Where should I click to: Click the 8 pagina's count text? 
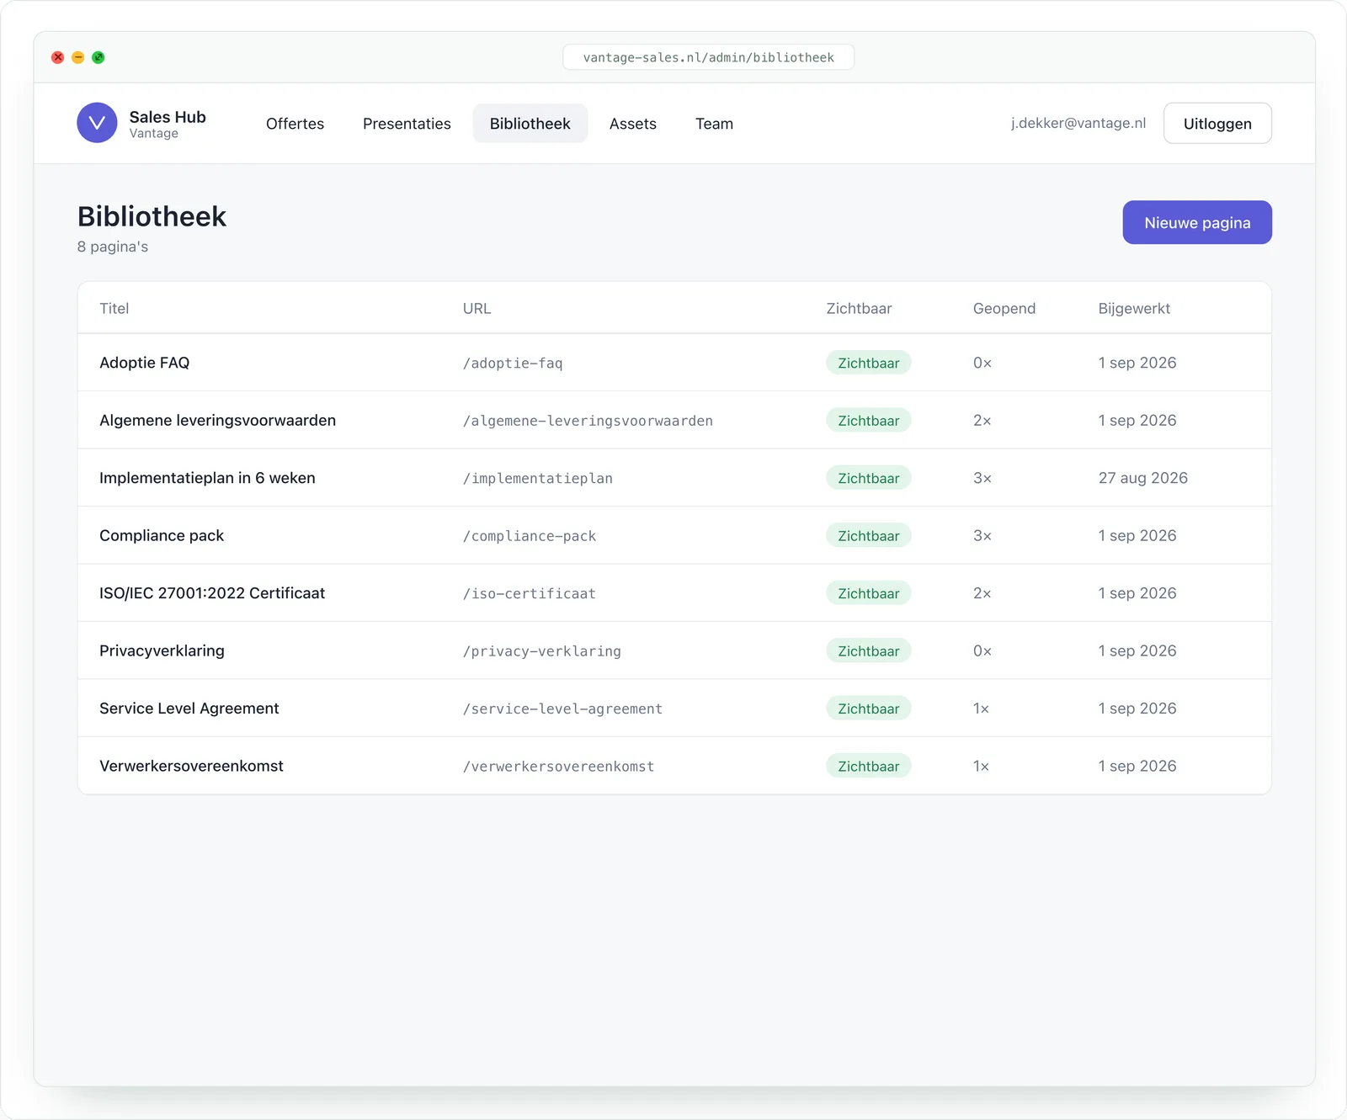pyautogui.click(x=113, y=247)
